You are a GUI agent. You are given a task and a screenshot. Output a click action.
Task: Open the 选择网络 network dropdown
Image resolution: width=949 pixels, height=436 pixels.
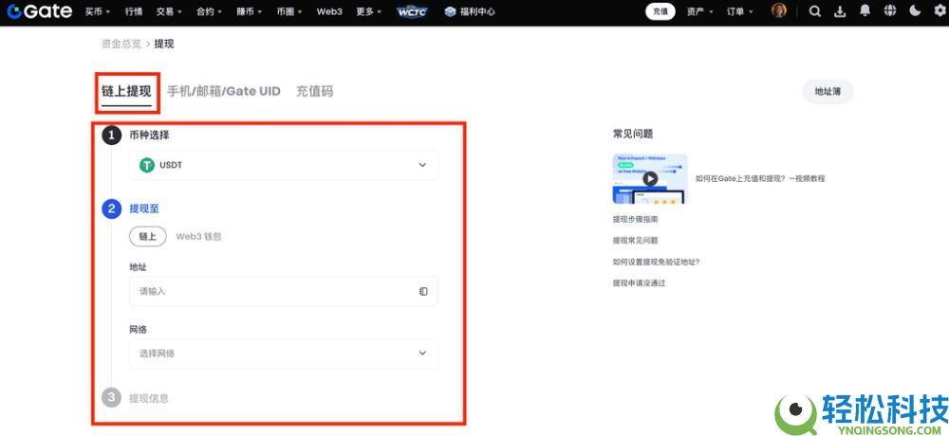pos(283,354)
